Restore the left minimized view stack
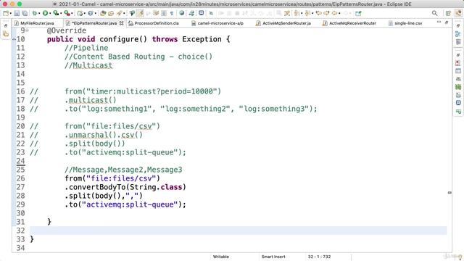The image size is (464, 261). coord(6,26)
